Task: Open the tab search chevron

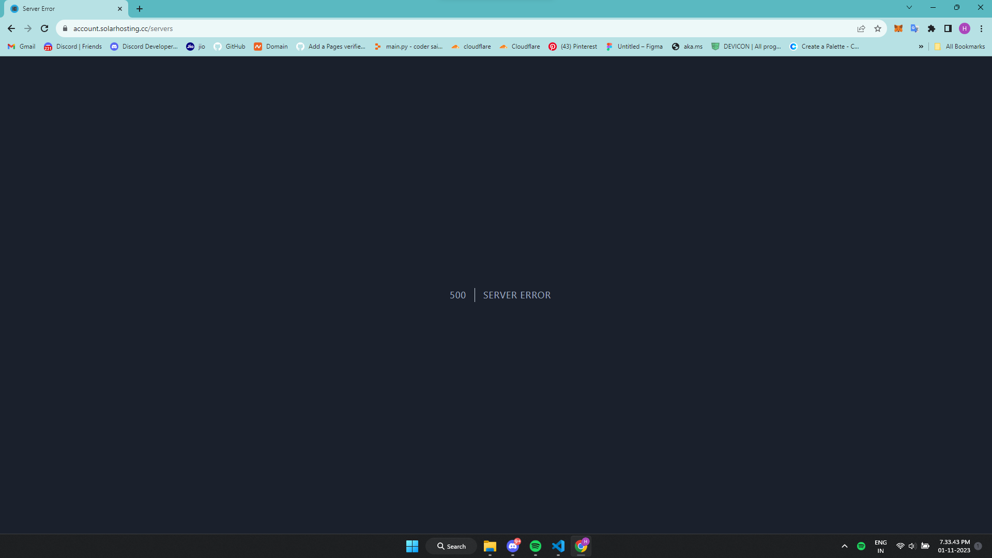Action: click(909, 7)
